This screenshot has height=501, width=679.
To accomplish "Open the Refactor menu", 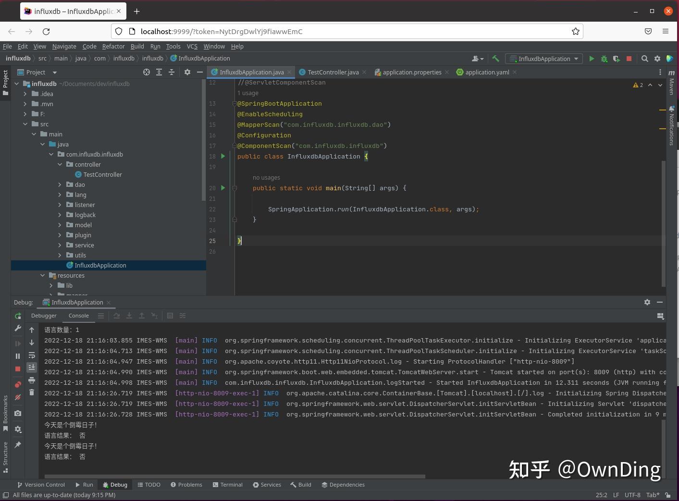I will [x=113, y=46].
